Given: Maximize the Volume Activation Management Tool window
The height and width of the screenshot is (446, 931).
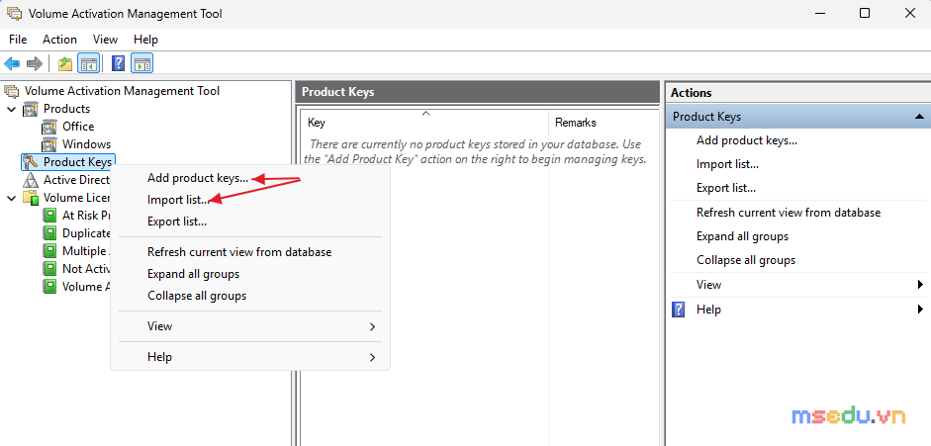Looking at the screenshot, I should point(865,13).
